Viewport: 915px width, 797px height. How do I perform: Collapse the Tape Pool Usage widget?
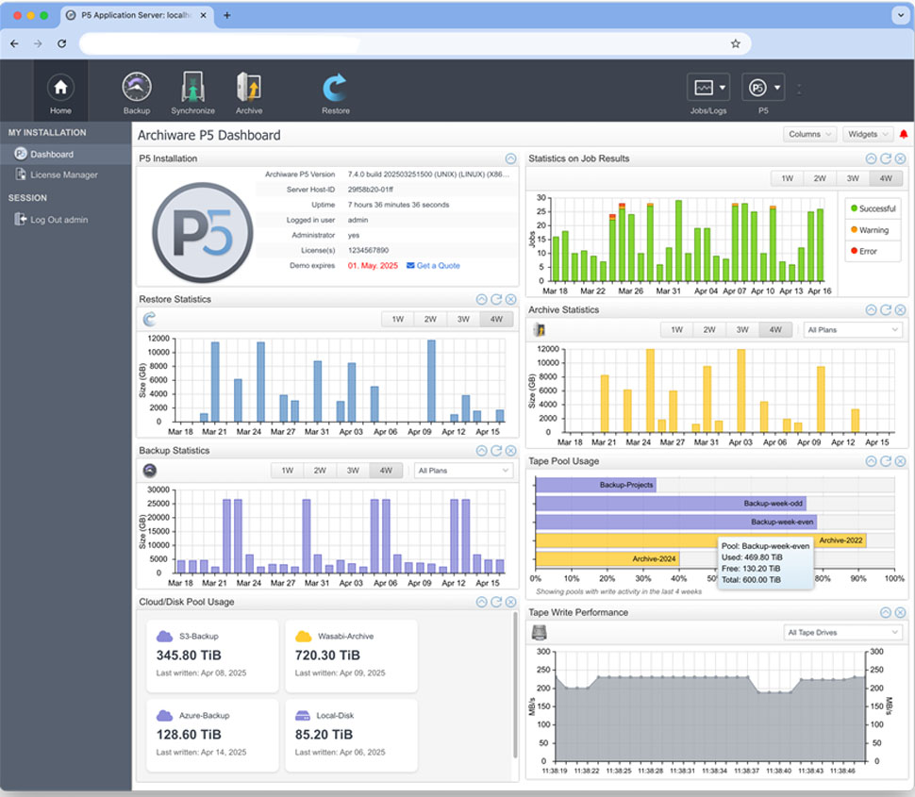(x=871, y=461)
